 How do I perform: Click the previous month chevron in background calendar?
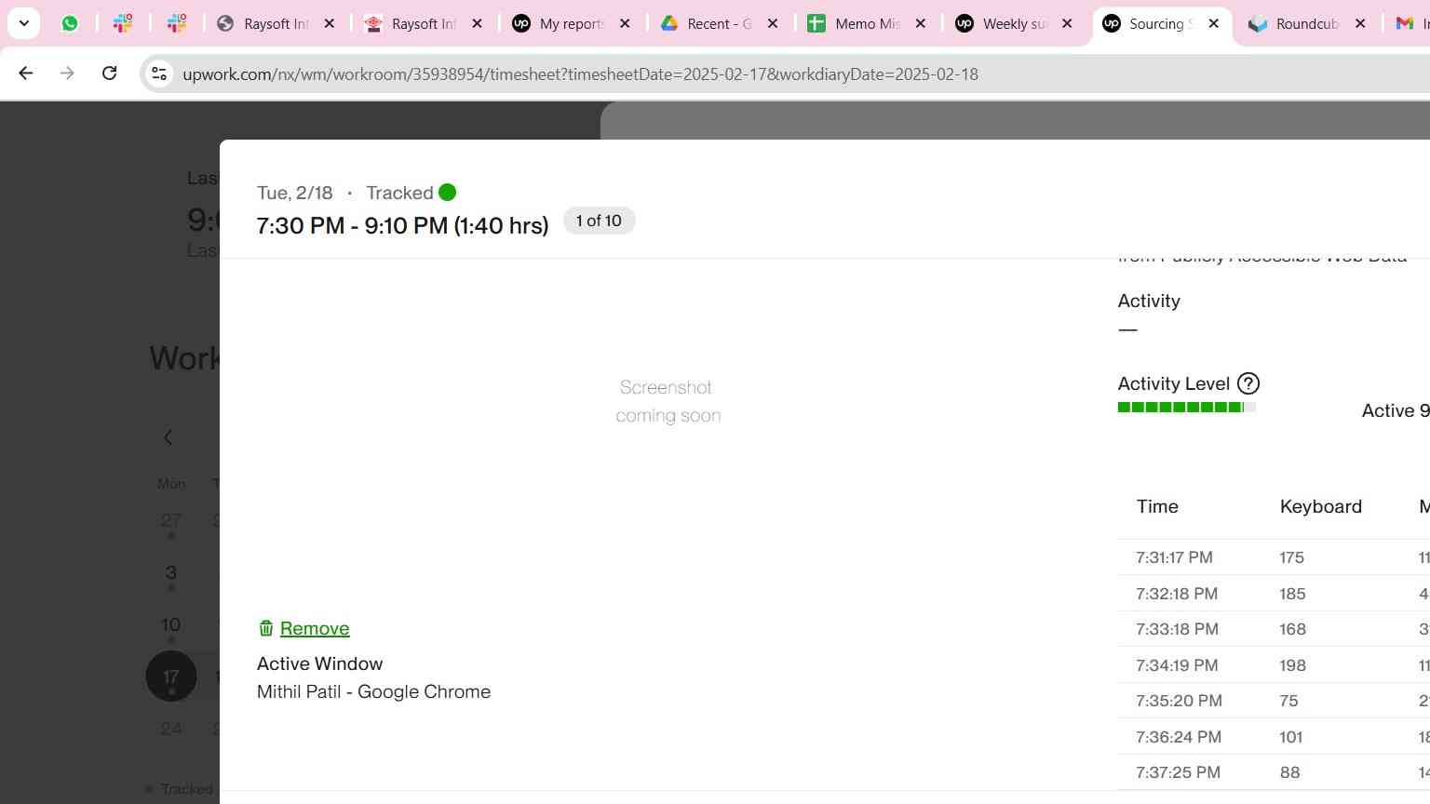(x=169, y=437)
